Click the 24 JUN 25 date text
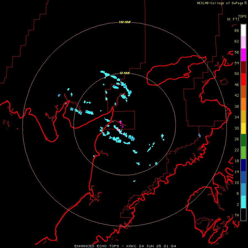 tap(151, 246)
